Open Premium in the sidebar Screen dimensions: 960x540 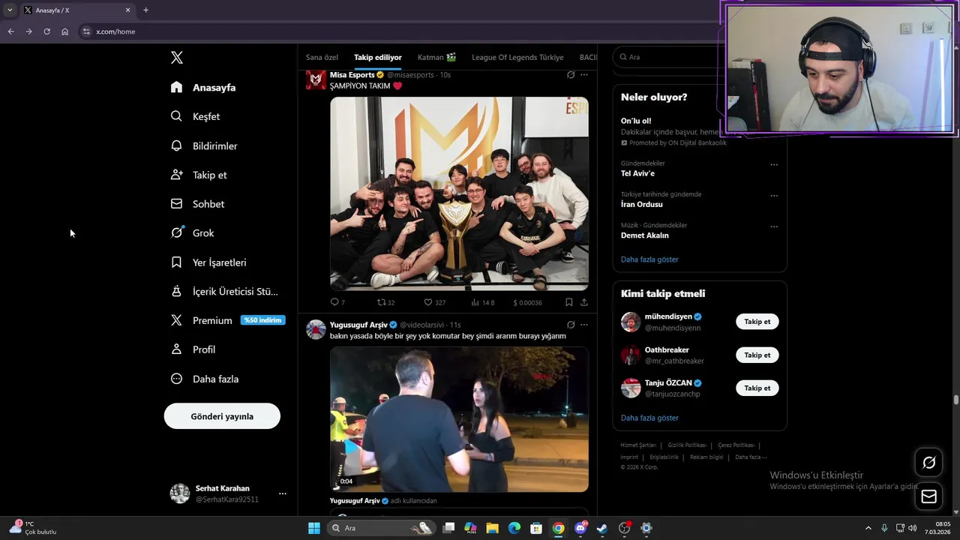tap(202, 320)
